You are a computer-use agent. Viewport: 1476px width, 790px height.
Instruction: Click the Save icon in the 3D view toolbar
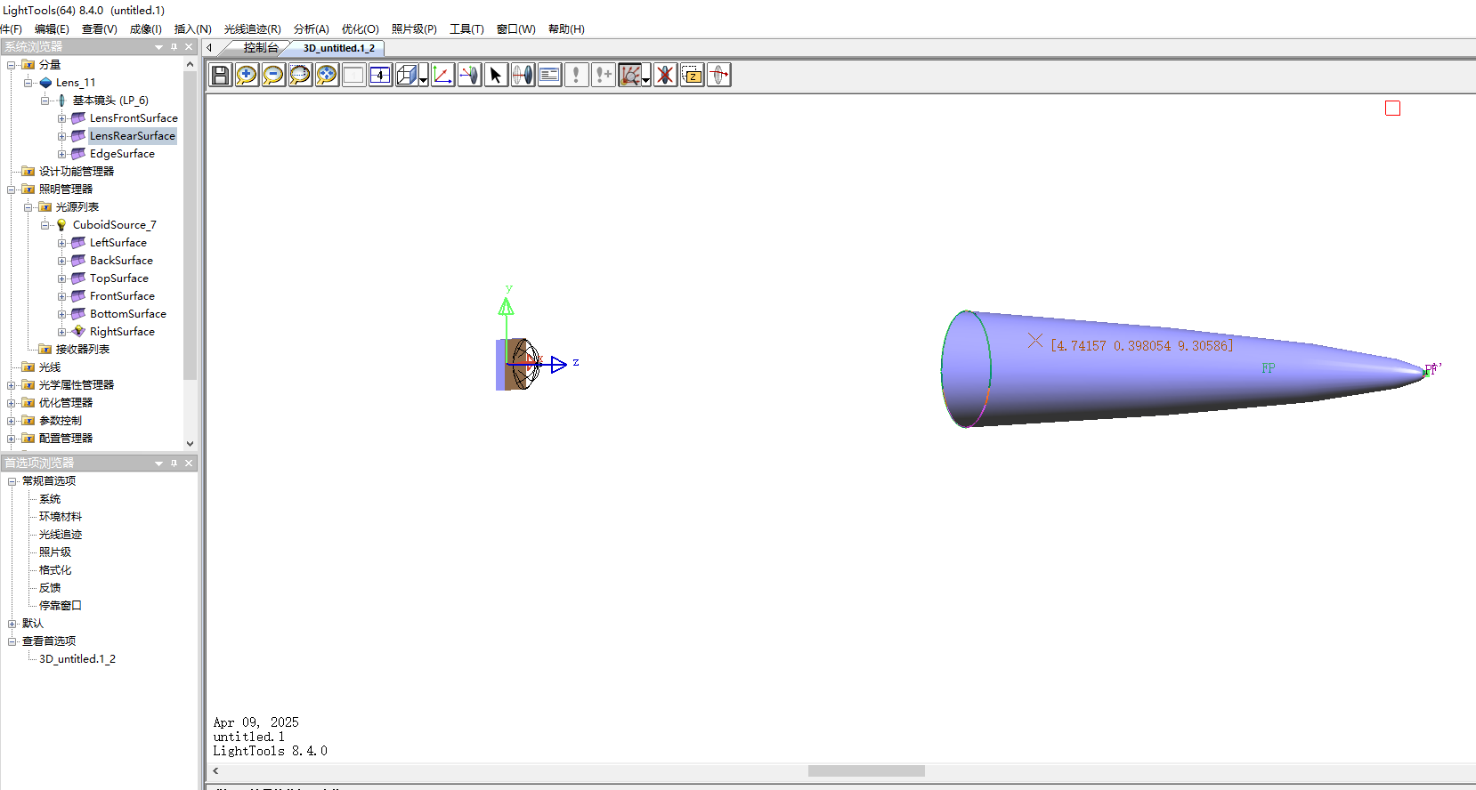[220, 76]
